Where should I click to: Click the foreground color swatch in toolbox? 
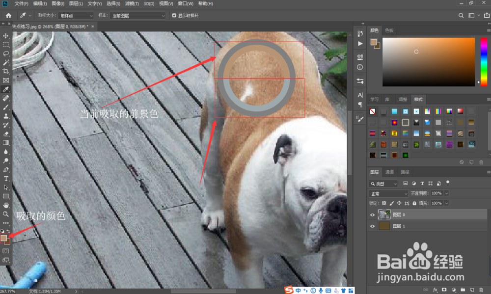3,238
